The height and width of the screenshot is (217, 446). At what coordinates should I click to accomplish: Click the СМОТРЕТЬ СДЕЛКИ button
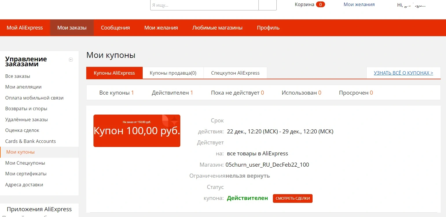(293, 198)
